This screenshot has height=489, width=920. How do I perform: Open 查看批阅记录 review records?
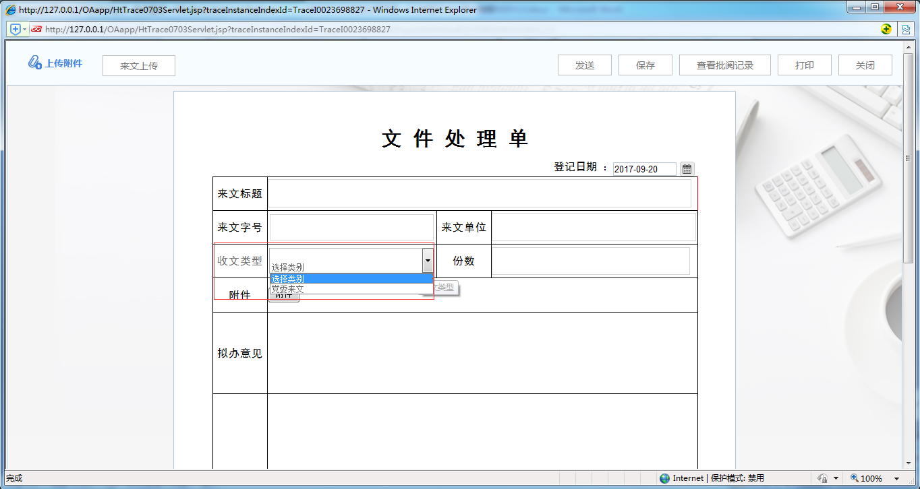coord(724,65)
